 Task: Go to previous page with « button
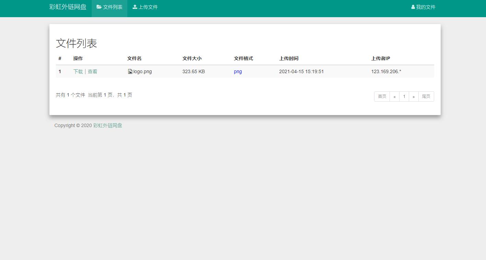pos(395,97)
